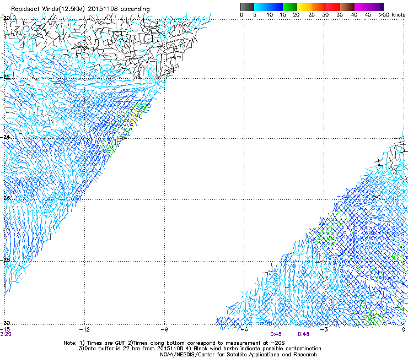Click the longitude label '-6'

(x=244, y=329)
